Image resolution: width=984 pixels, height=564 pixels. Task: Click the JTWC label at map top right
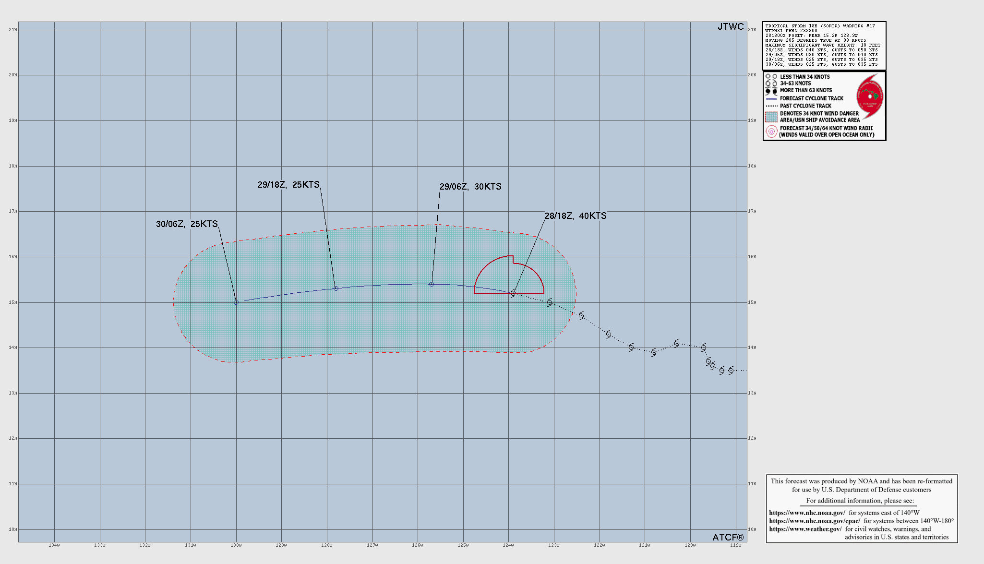pyautogui.click(x=730, y=27)
